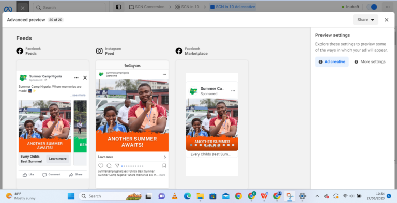This screenshot has width=397, height=203.
Task: Open the Windows Start menu
Action: [x=71, y=196]
